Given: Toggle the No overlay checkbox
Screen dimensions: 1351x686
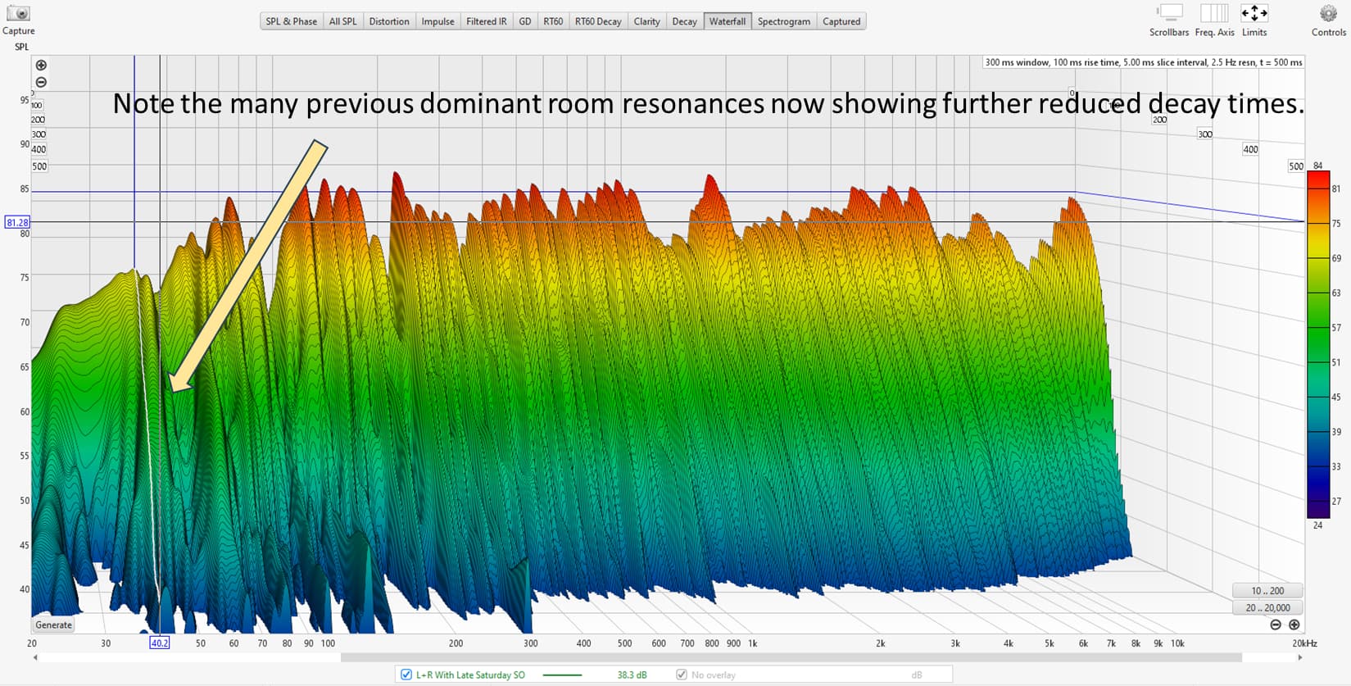Looking at the screenshot, I should tap(681, 675).
